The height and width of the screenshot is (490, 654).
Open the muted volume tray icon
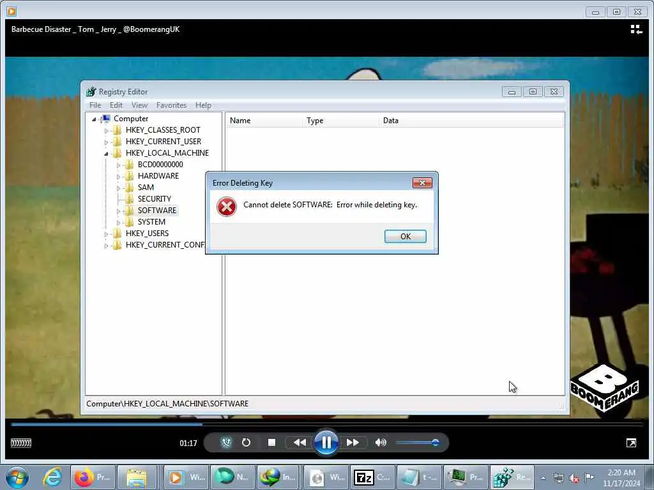[x=574, y=479]
